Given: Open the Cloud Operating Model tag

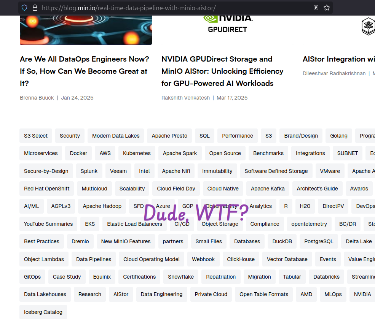Looking at the screenshot, I should (152, 259).
